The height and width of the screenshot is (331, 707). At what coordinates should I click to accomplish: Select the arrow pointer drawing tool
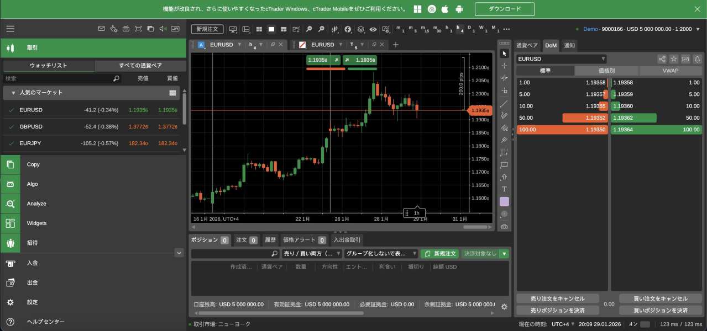pyautogui.click(x=504, y=54)
